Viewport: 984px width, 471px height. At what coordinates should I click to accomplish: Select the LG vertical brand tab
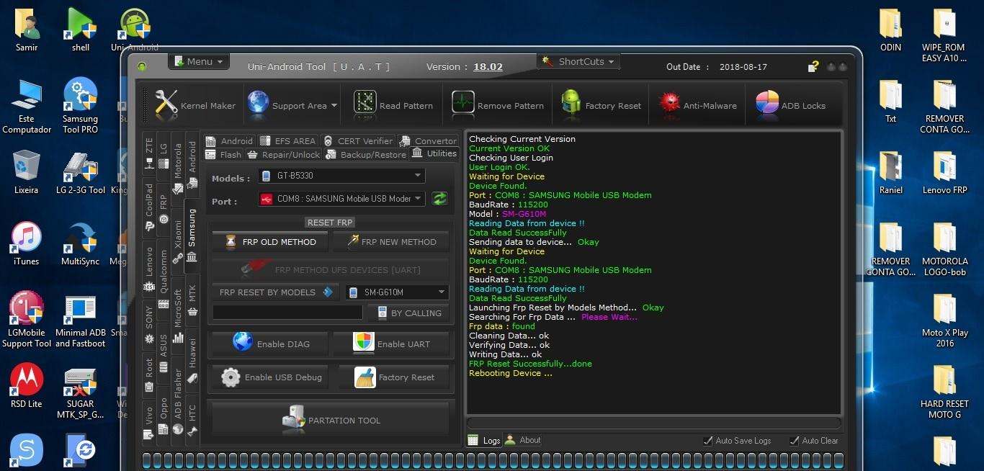[164, 155]
